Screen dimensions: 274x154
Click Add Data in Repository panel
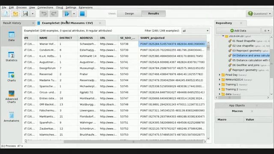238,30
